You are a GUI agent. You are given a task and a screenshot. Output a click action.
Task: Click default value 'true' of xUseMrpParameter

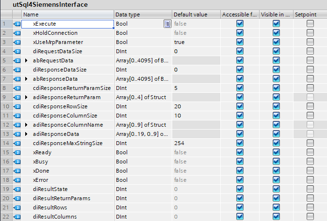pos(180,42)
